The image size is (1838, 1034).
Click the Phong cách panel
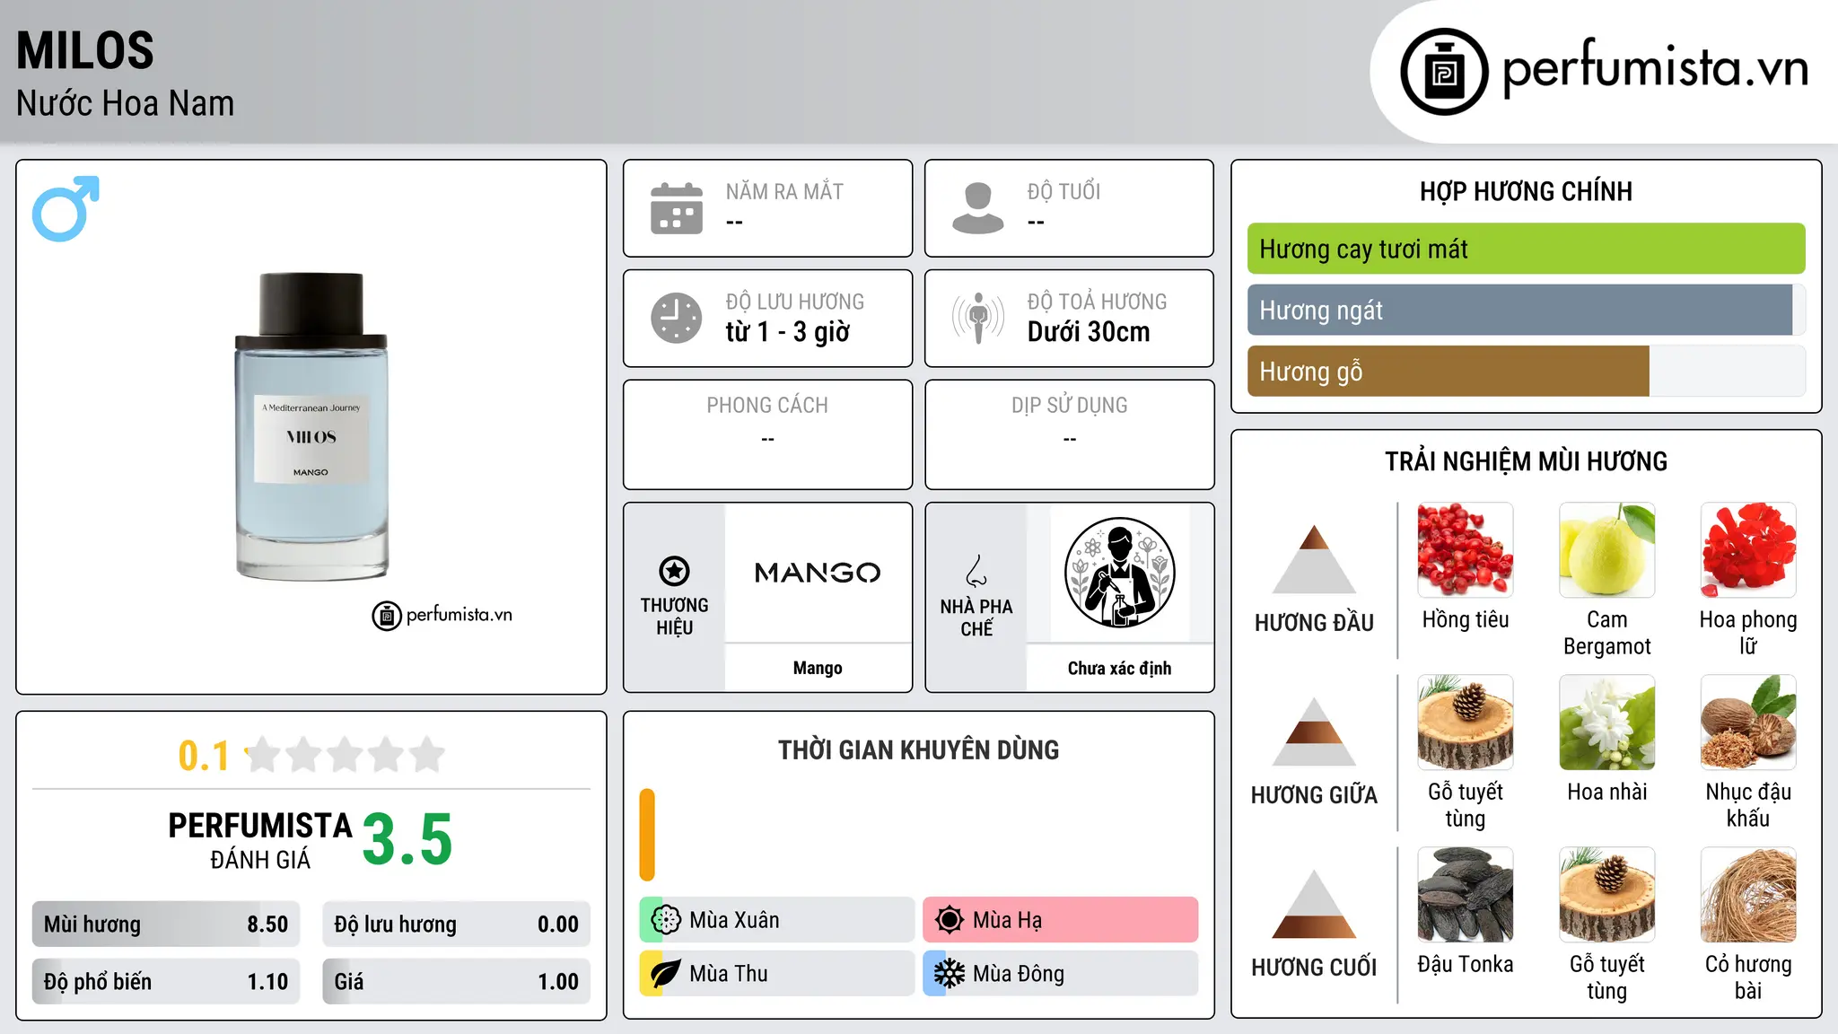(x=768, y=434)
